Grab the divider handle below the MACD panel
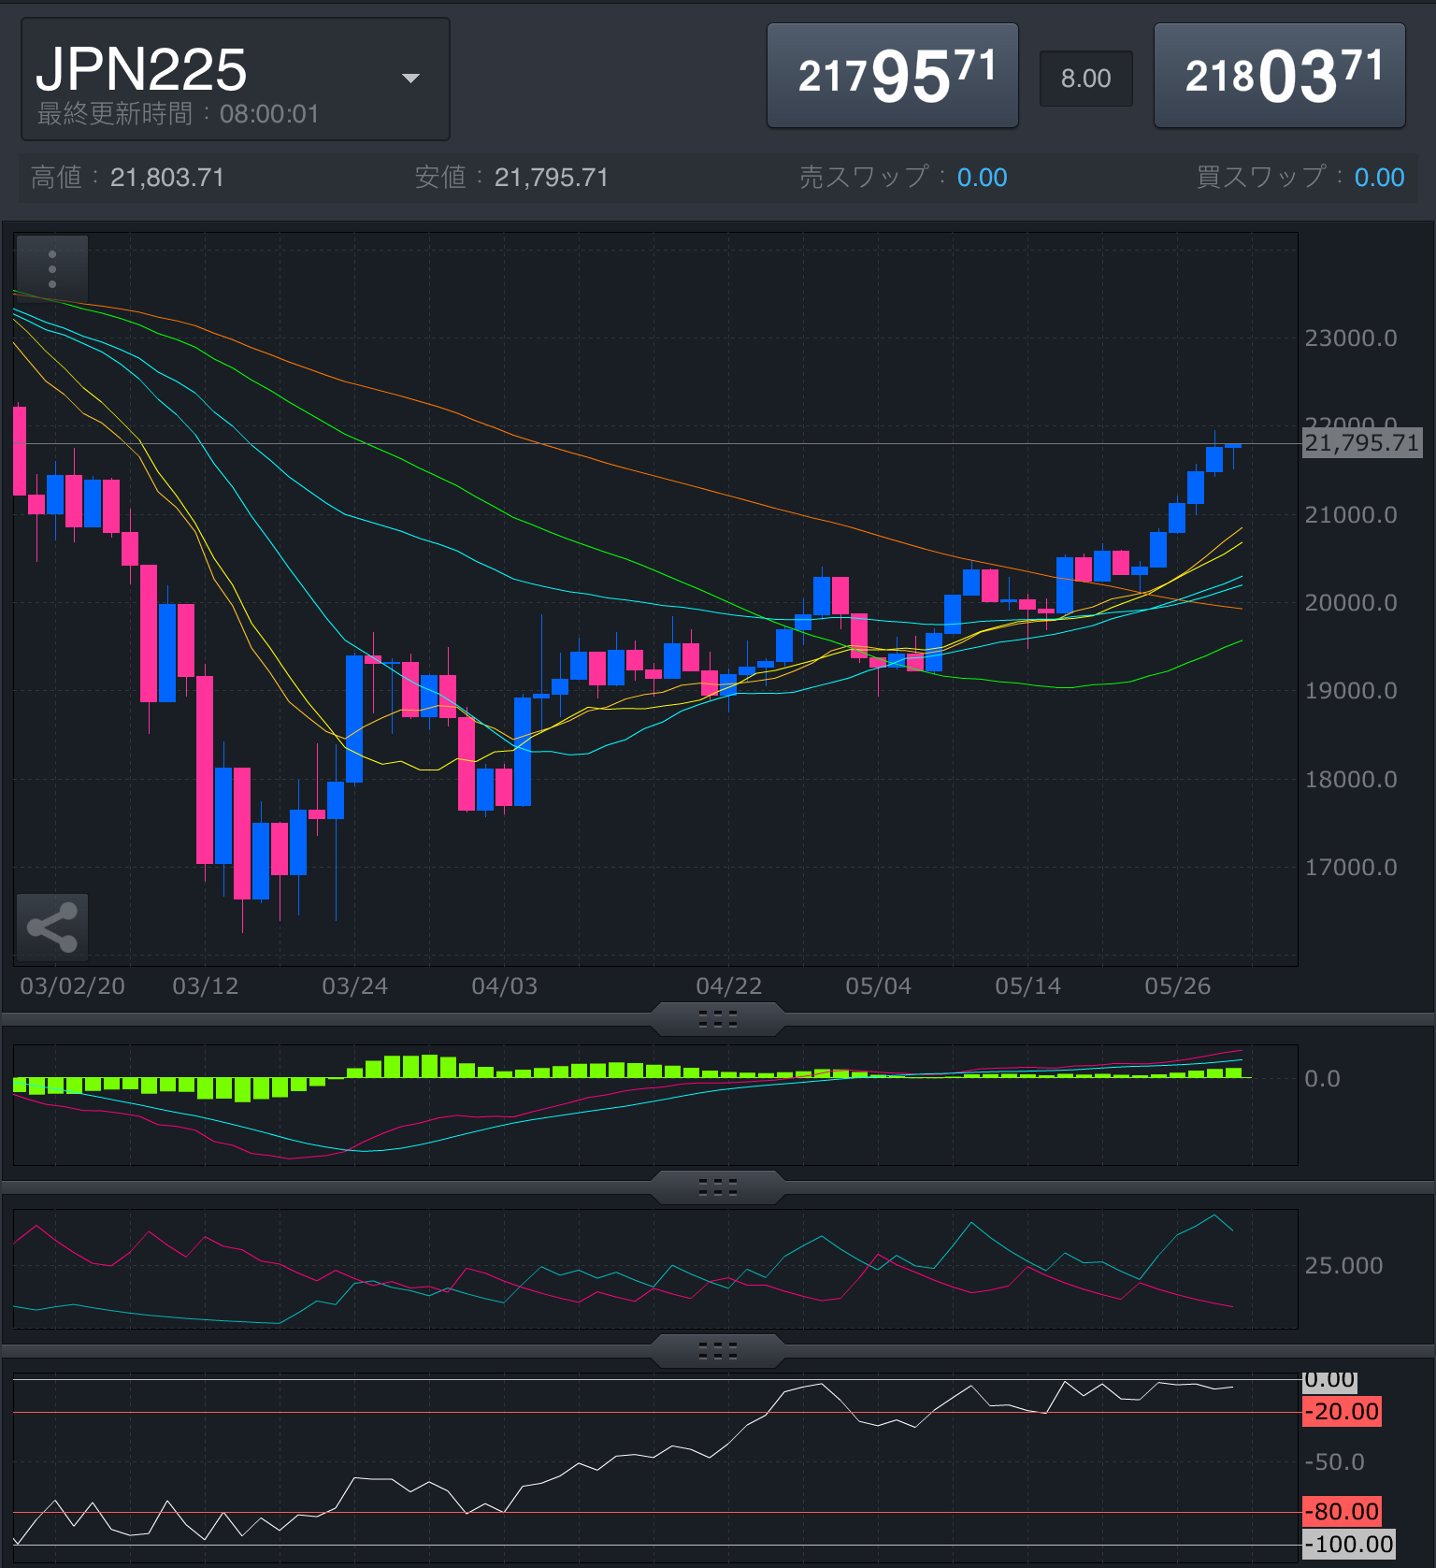Screen dimensions: 1436x1568 (x=717, y=1187)
